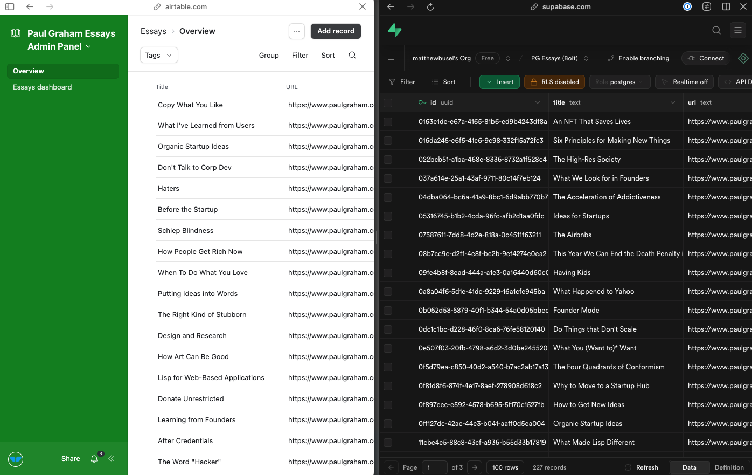Check row Six Principles for Making New Things
The height and width of the screenshot is (475, 752).
pos(388,141)
